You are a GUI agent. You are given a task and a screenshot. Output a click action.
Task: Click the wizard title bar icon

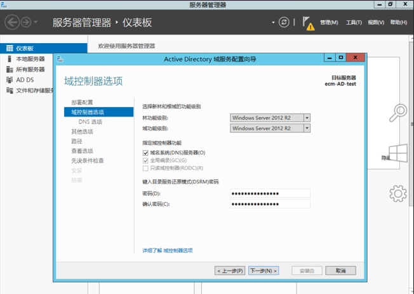click(60, 59)
